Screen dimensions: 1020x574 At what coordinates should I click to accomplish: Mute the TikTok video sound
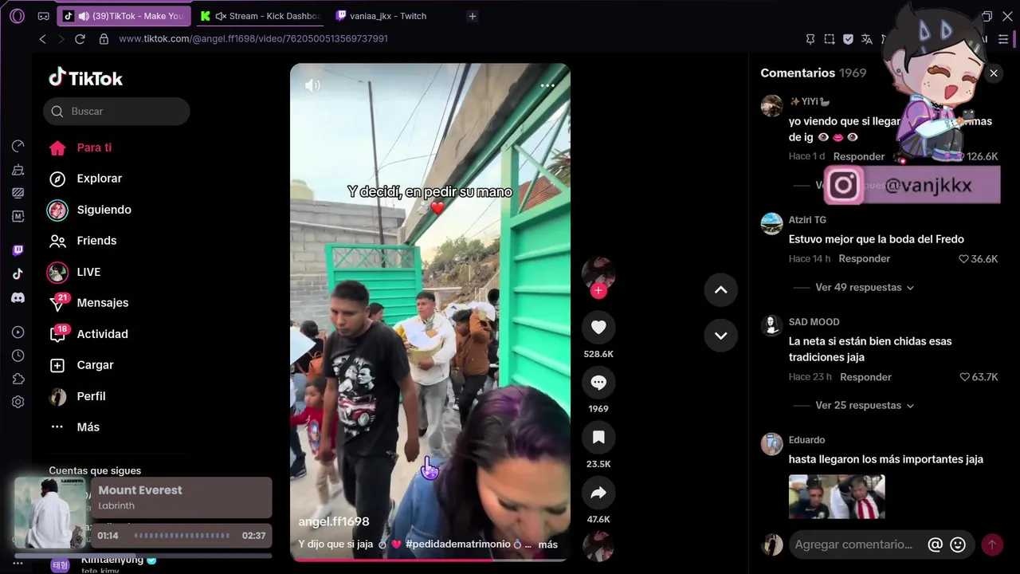point(312,85)
